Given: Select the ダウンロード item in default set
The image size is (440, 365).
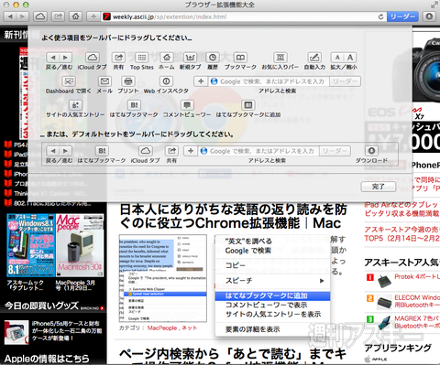Looking at the screenshot, I should pos(371,155).
